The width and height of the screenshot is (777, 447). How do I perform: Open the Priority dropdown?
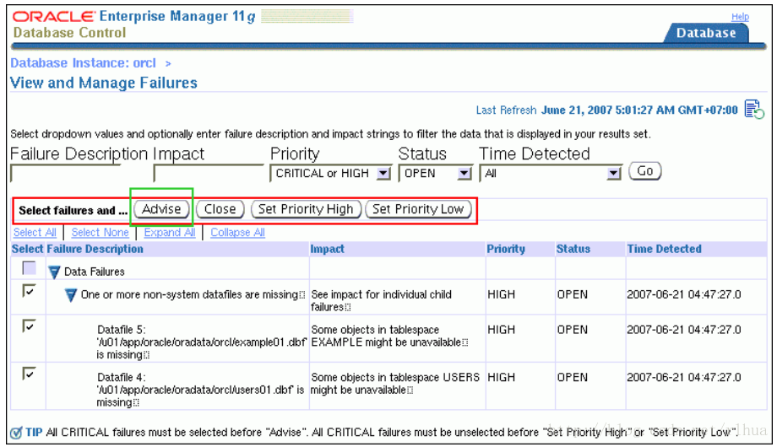pyautogui.click(x=330, y=173)
